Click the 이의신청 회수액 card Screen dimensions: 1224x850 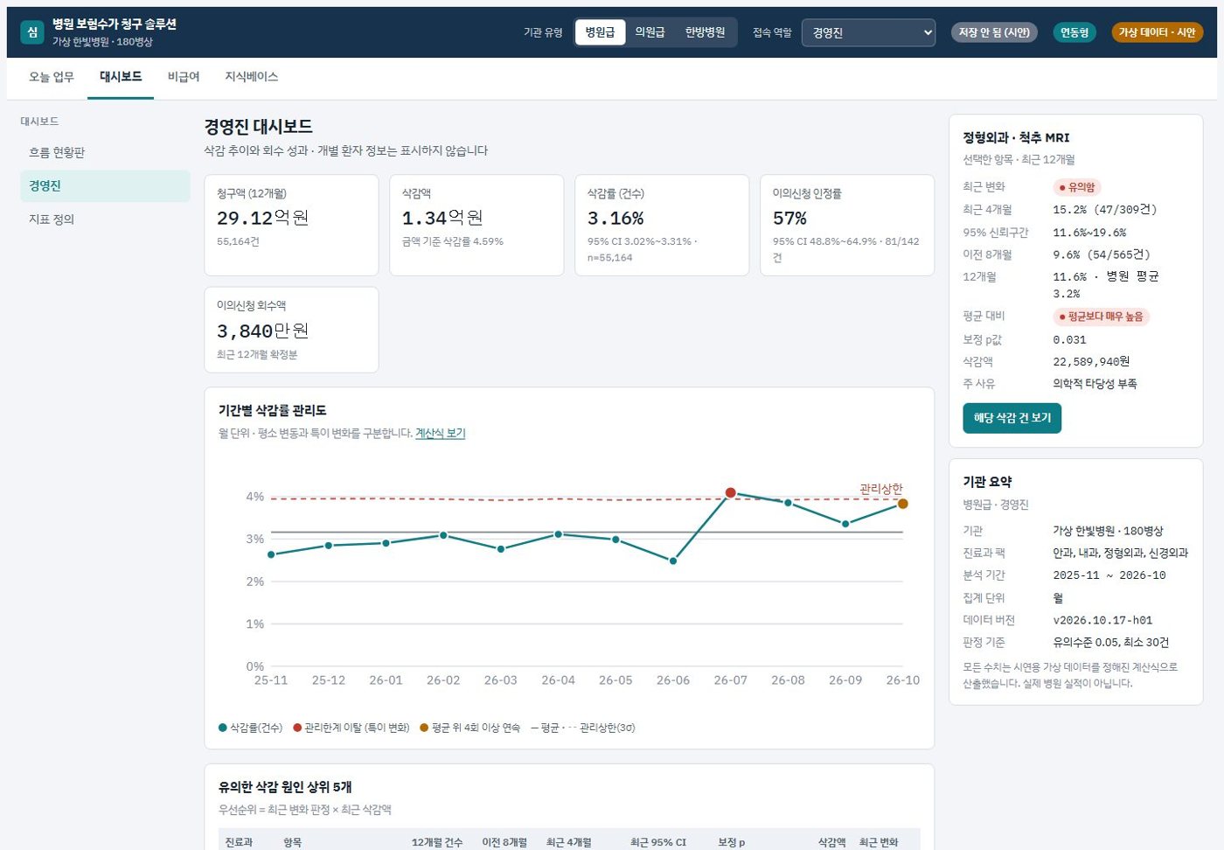pyautogui.click(x=291, y=330)
